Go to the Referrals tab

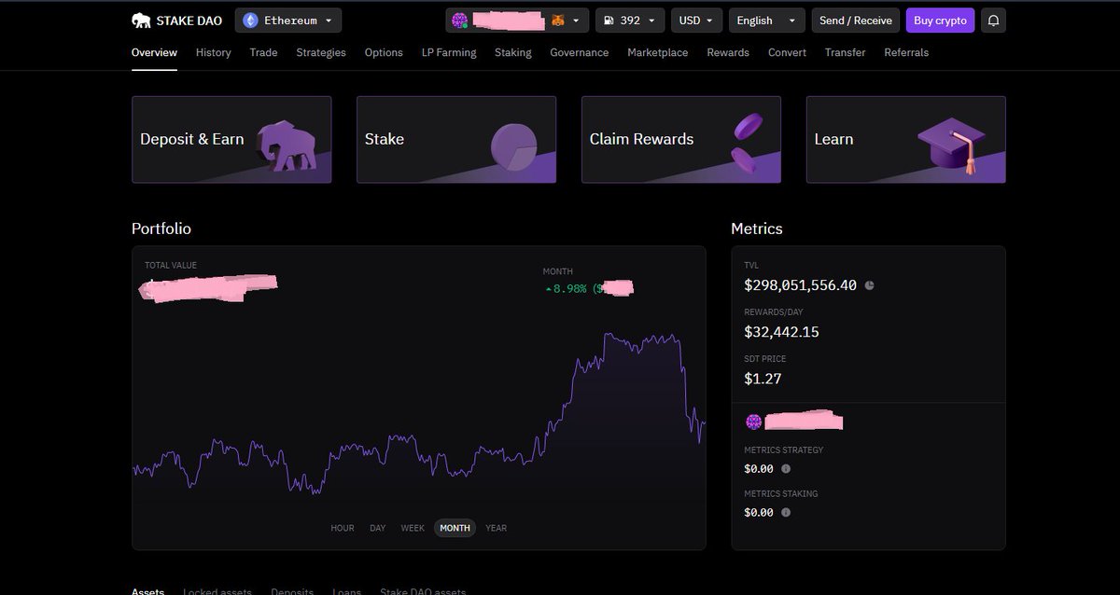[906, 52]
